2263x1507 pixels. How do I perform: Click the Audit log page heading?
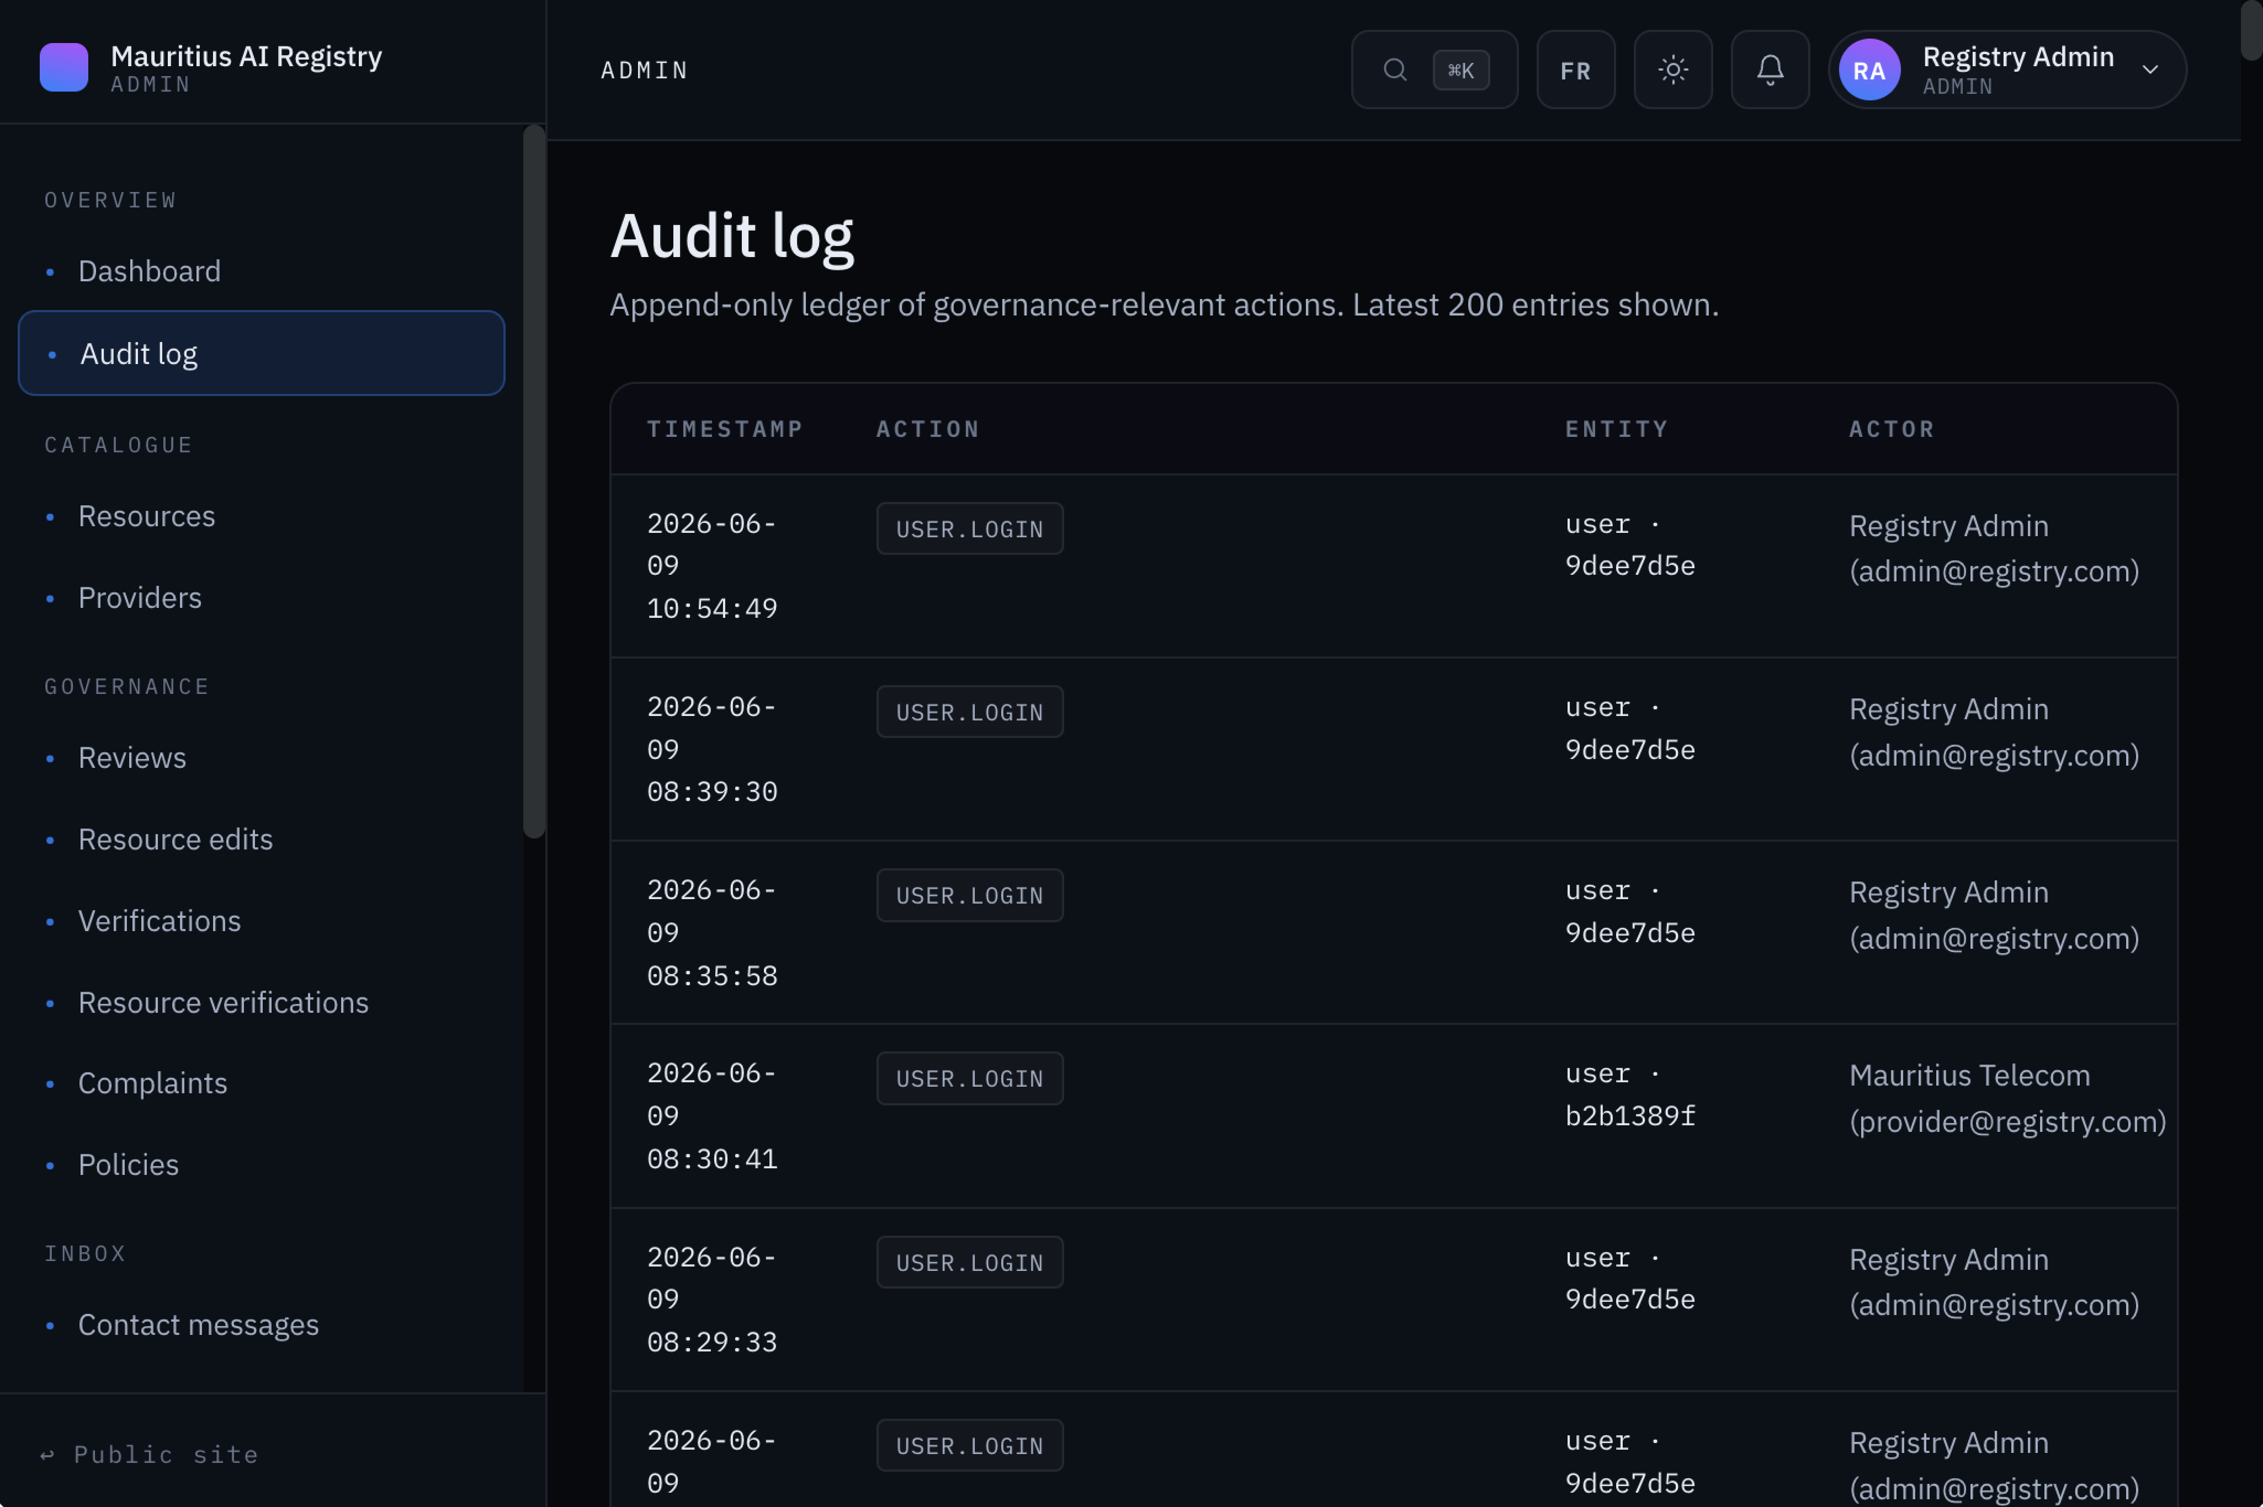pyautogui.click(x=732, y=236)
